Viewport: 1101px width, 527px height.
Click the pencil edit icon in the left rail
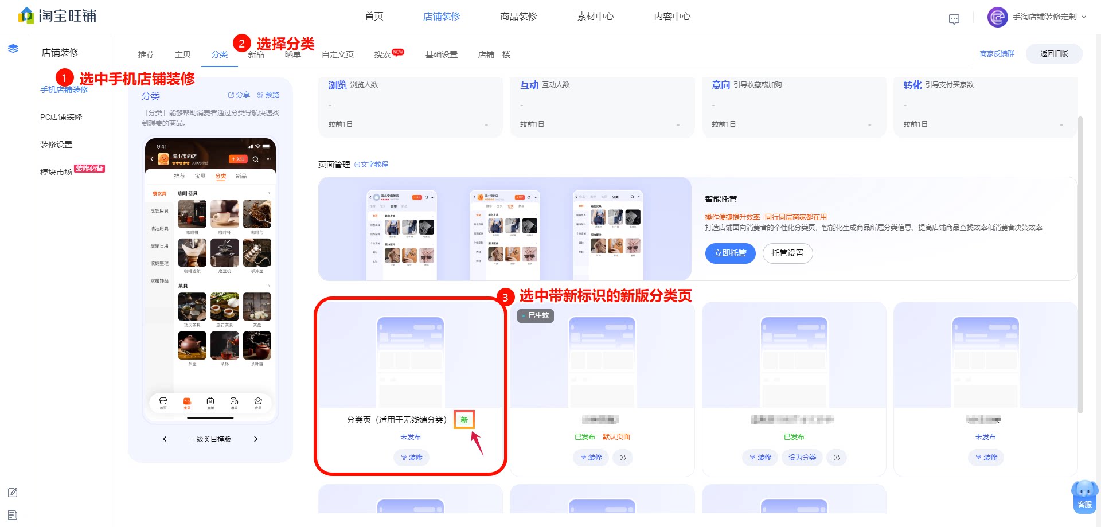[13, 493]
